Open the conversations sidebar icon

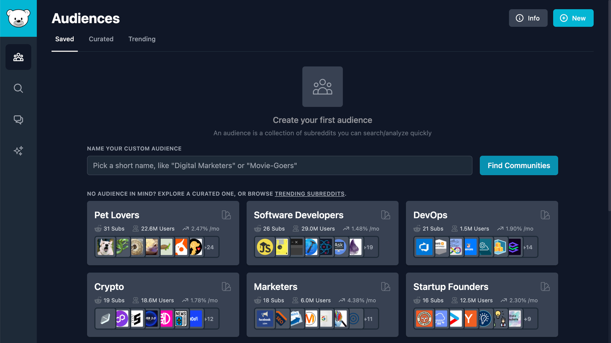click(x=18, y=119)
